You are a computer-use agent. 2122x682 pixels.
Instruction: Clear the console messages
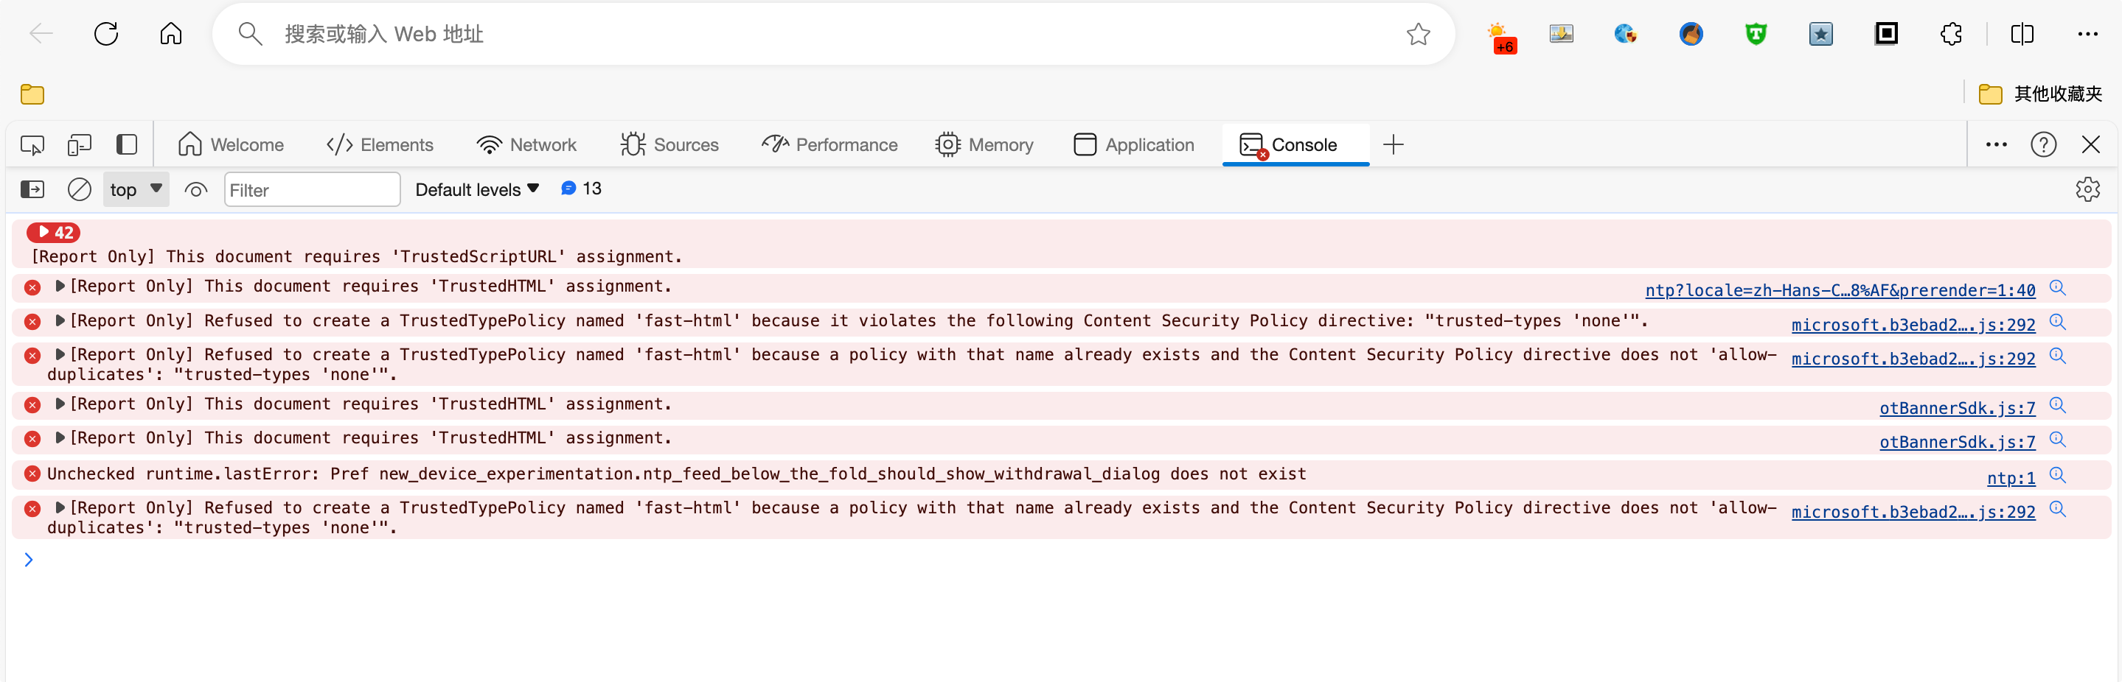[x=79, y=189]
